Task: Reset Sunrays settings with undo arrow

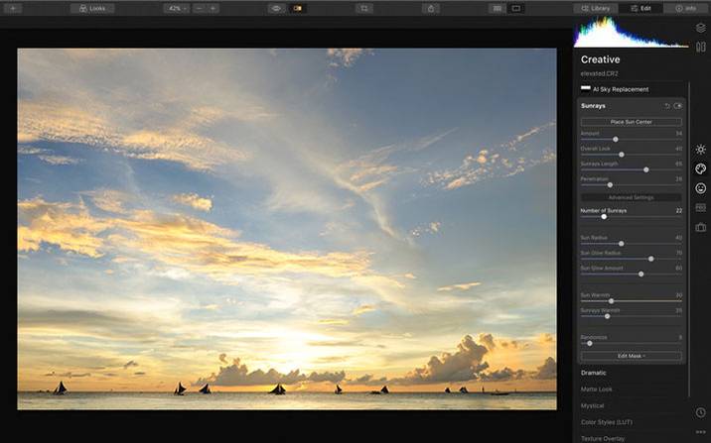Action: (667, 105)
